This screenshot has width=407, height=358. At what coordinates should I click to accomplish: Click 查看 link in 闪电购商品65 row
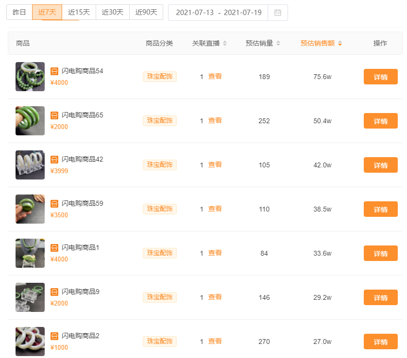click(x=215, y=120)
